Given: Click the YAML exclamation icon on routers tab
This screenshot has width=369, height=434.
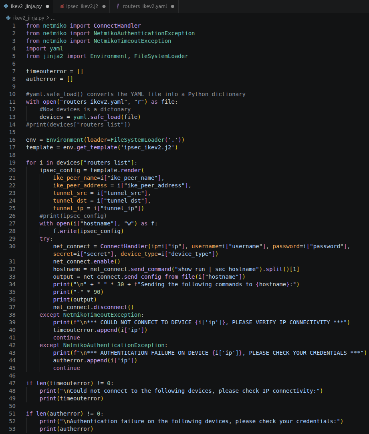Looking at the screenshot, I should tap(118, 6).
